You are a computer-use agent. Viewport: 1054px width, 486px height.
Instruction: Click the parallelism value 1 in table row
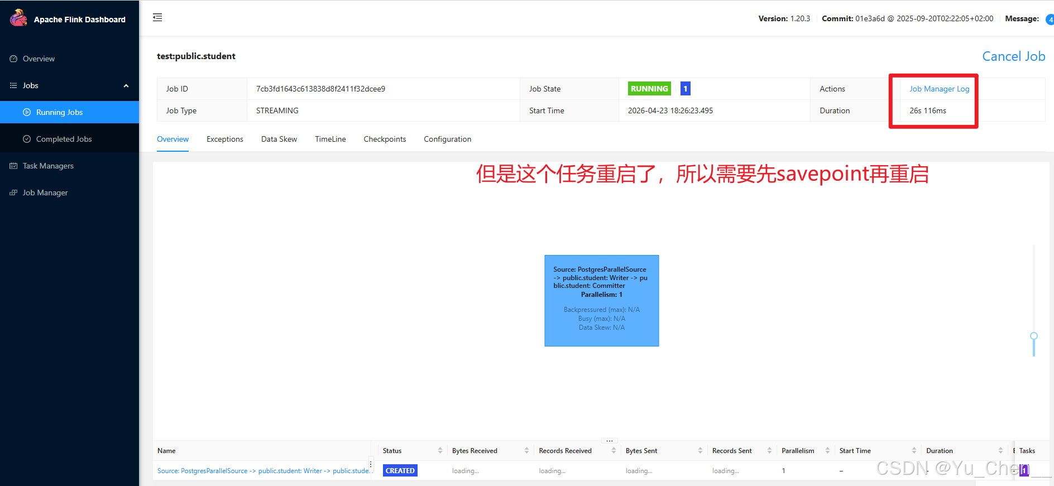pos(784,471)
